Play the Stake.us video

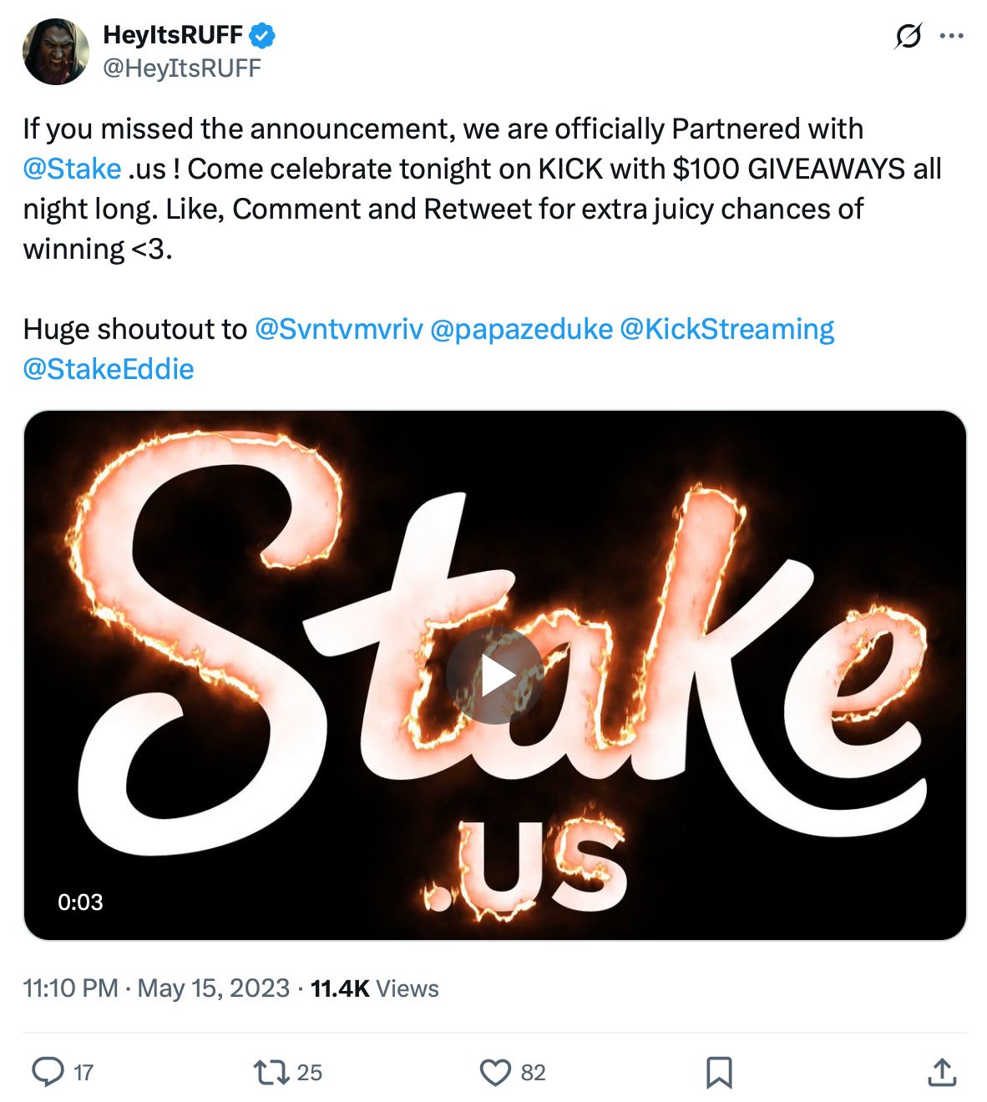[x=493, y=679]
